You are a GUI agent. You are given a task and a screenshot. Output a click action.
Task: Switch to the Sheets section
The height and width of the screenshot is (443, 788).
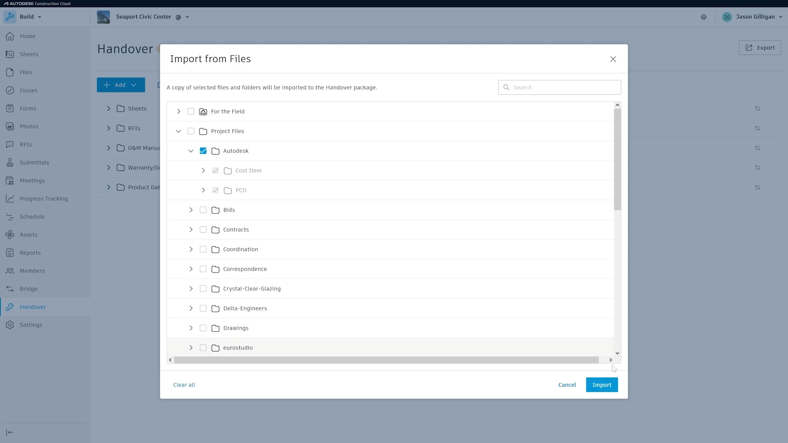pos(28,54)
